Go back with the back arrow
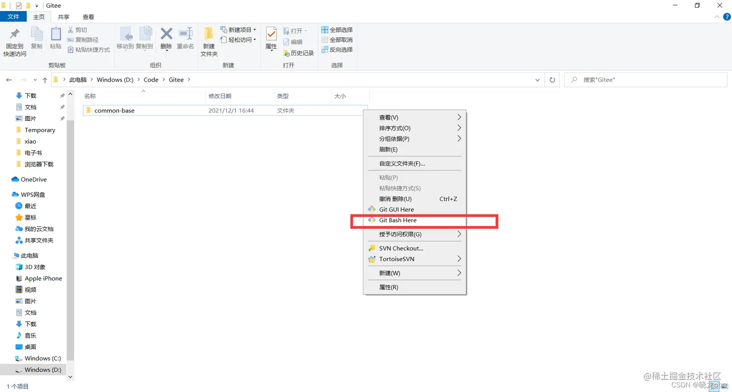Viewport: 732px width, 392px height. [x=9, y=80]
